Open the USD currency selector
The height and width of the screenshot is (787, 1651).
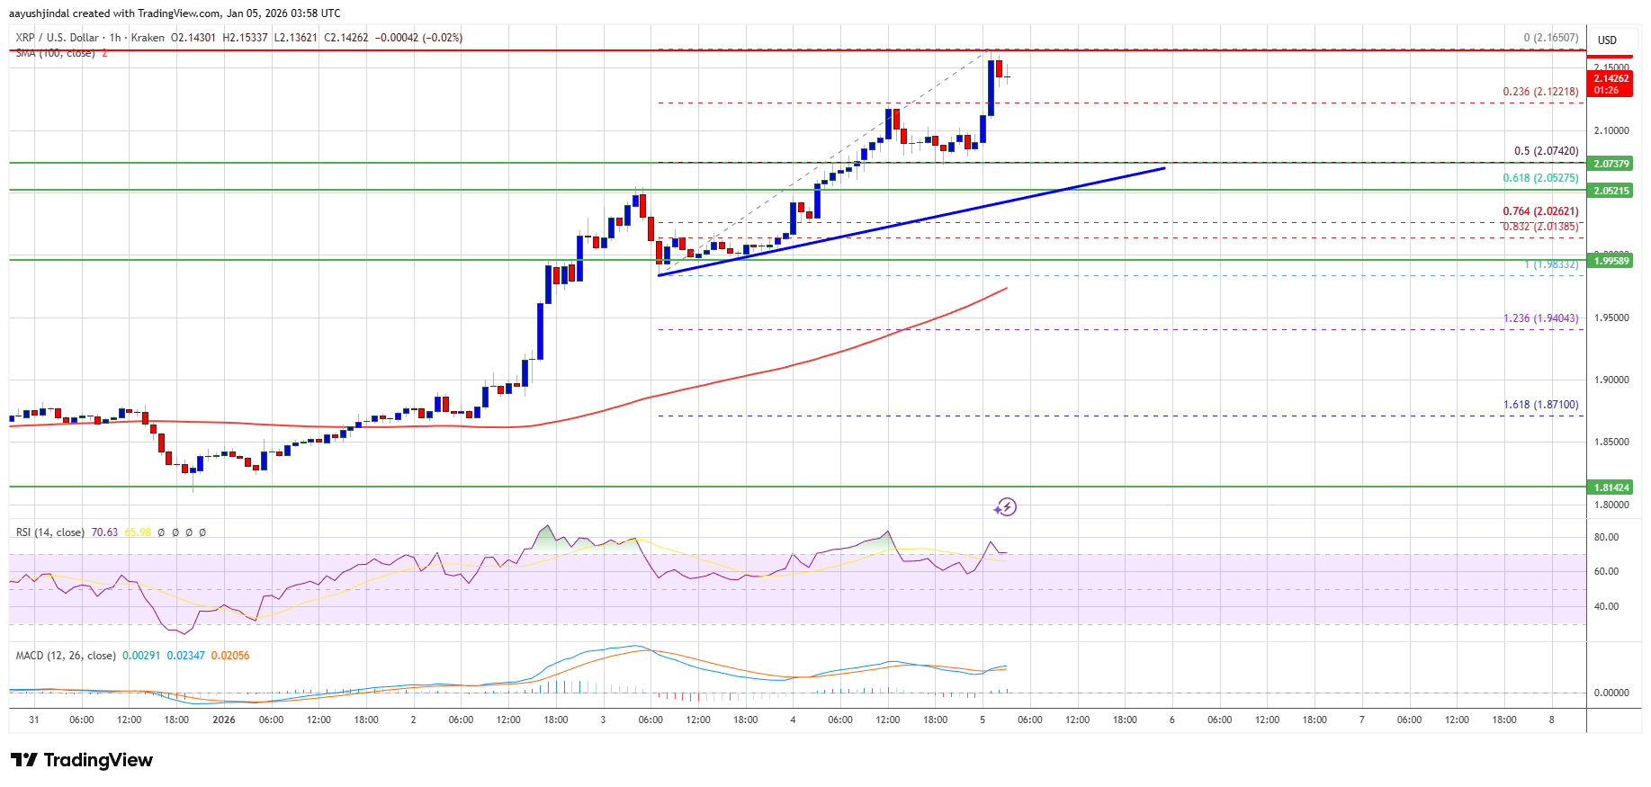click(1607, 40)
